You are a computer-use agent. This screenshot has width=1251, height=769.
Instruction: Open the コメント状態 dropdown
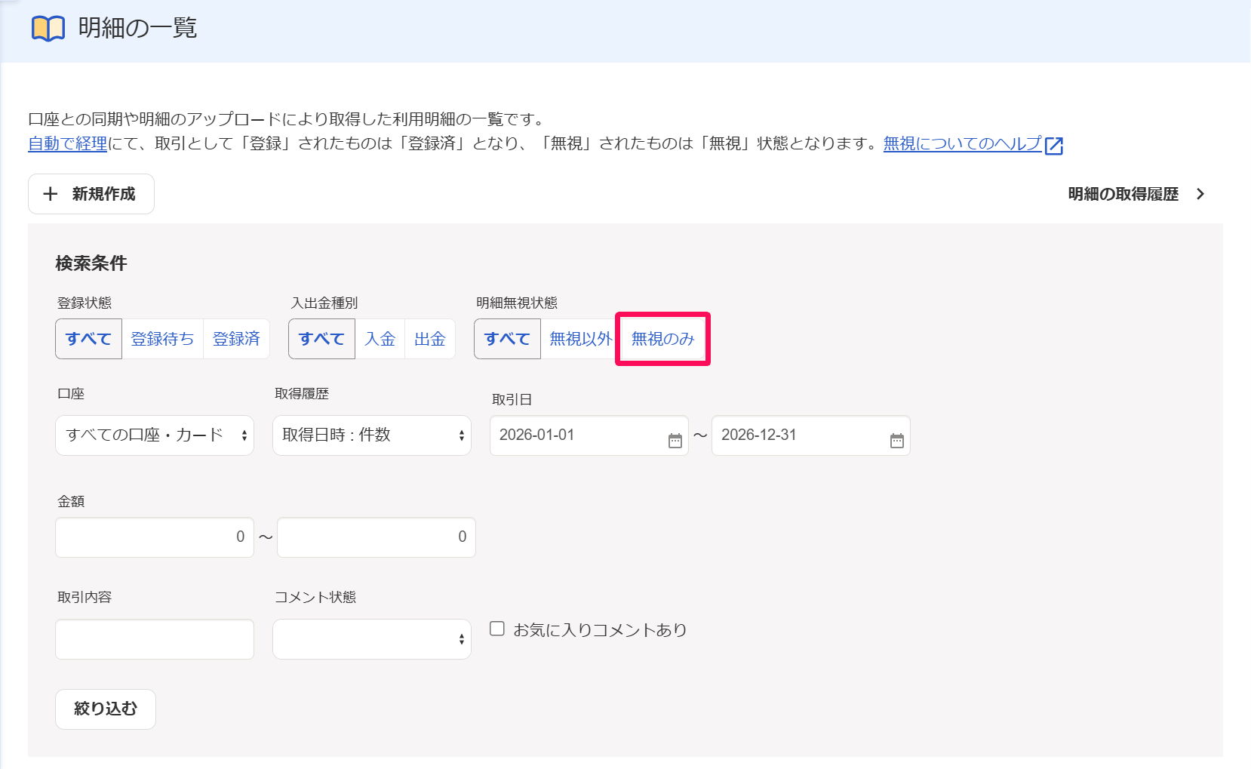[372, 639]
